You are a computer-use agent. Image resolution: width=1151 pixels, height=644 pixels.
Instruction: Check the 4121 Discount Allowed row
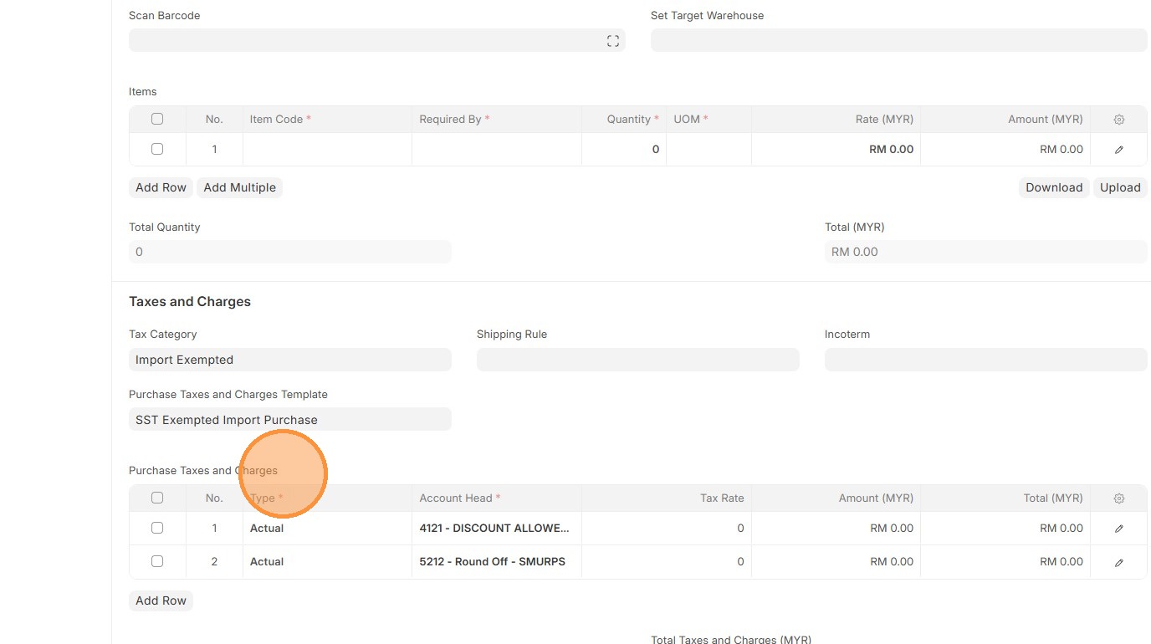coord(157,528)
